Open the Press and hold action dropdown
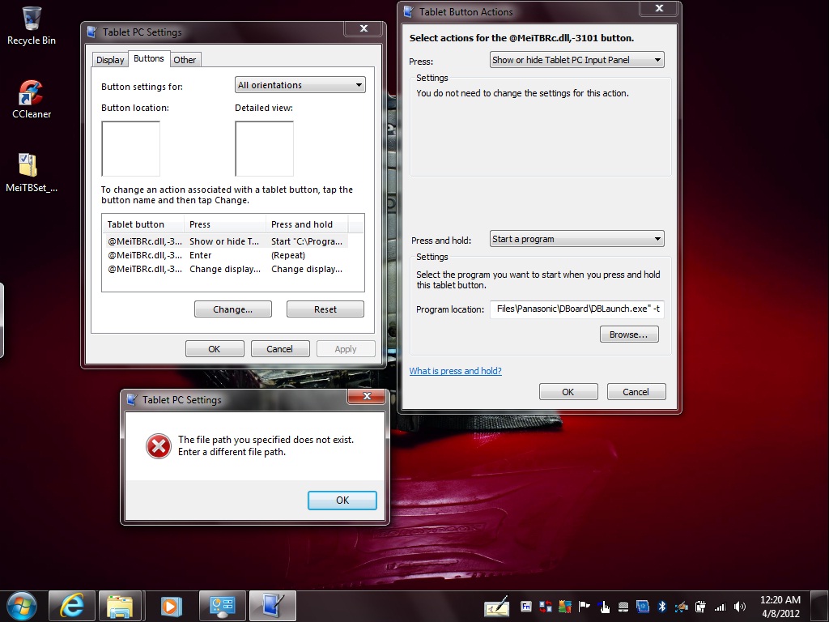Screen dimensions: 829x622 576,239
